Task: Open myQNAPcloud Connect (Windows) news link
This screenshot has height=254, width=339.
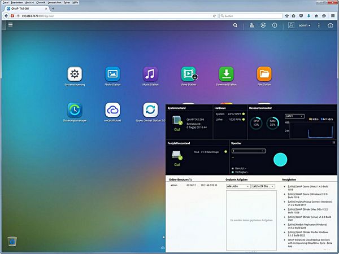Action: coord(310,203)
